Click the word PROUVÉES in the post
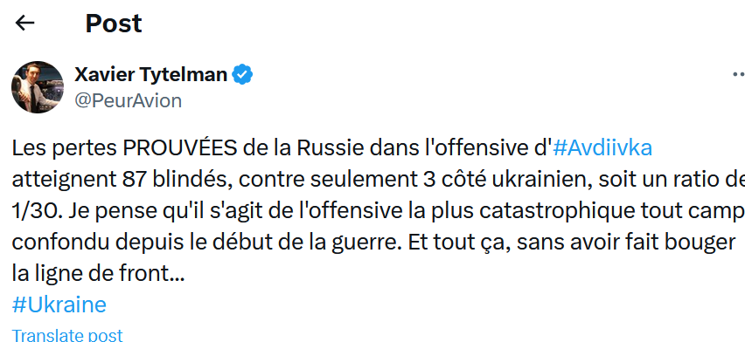 (179, 148)
